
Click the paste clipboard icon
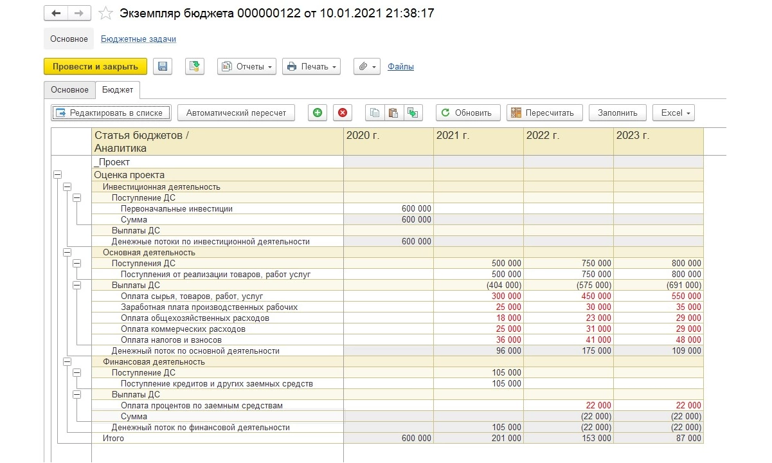393,113
